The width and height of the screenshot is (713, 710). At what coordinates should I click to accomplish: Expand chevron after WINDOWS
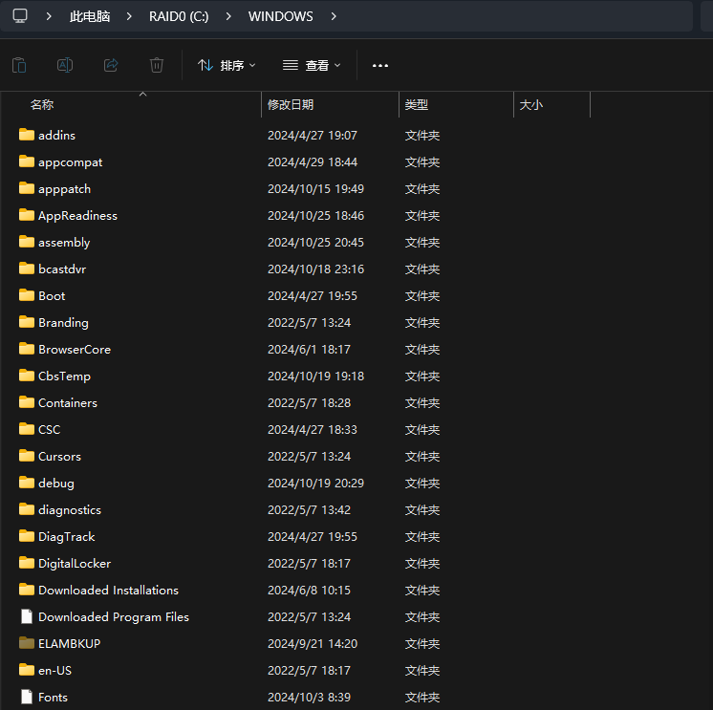point(334,16)
